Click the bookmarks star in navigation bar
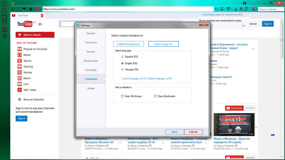285x160 pixels. pos(31,9)
